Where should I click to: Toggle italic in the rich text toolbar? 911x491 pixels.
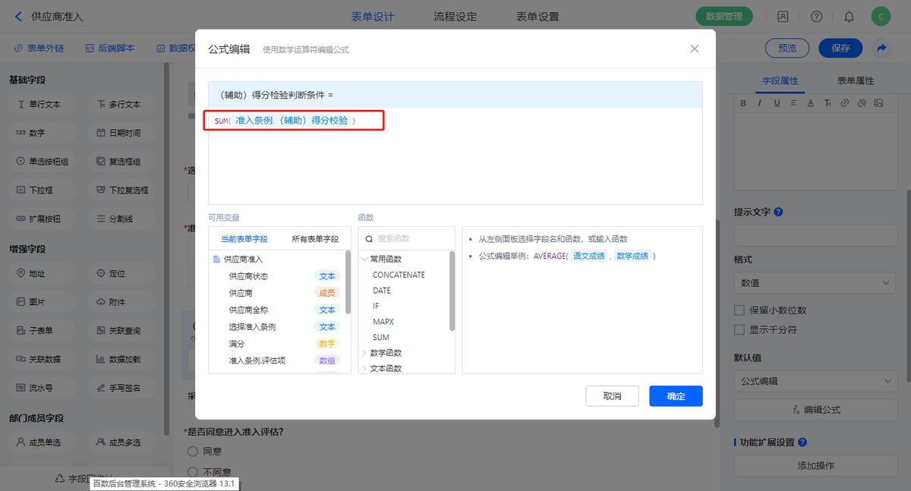click(x=760, y=102)
